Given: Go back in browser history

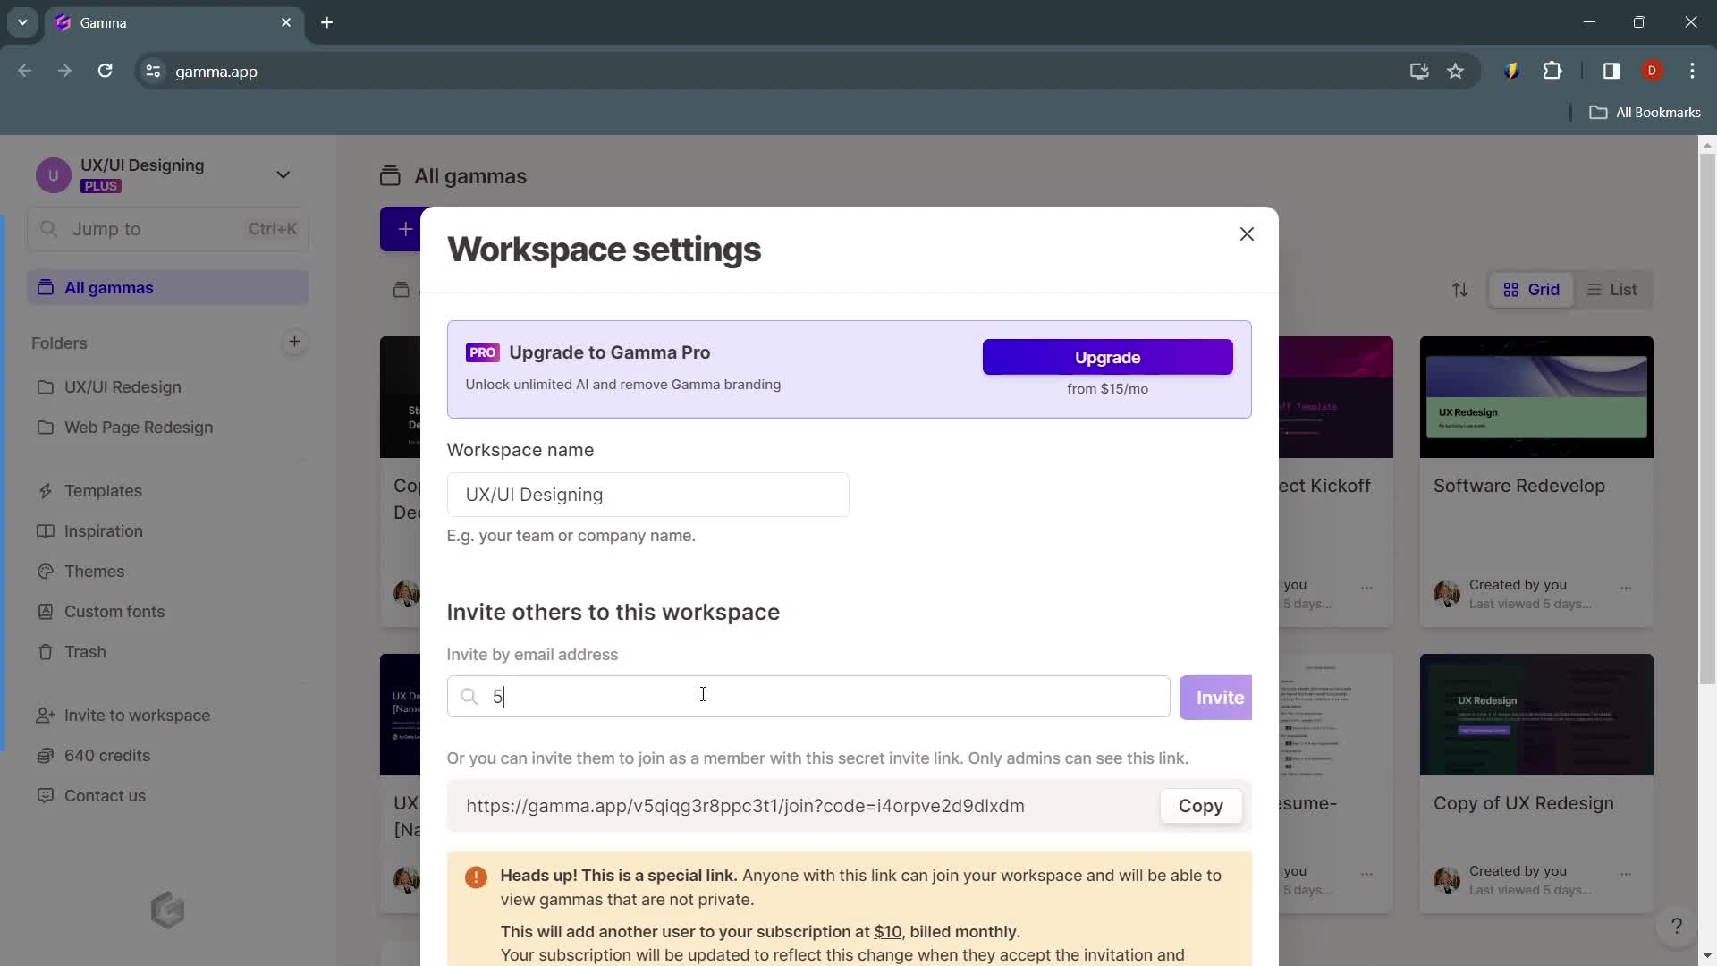Looking at the screenshot, I should click(25, 71).
